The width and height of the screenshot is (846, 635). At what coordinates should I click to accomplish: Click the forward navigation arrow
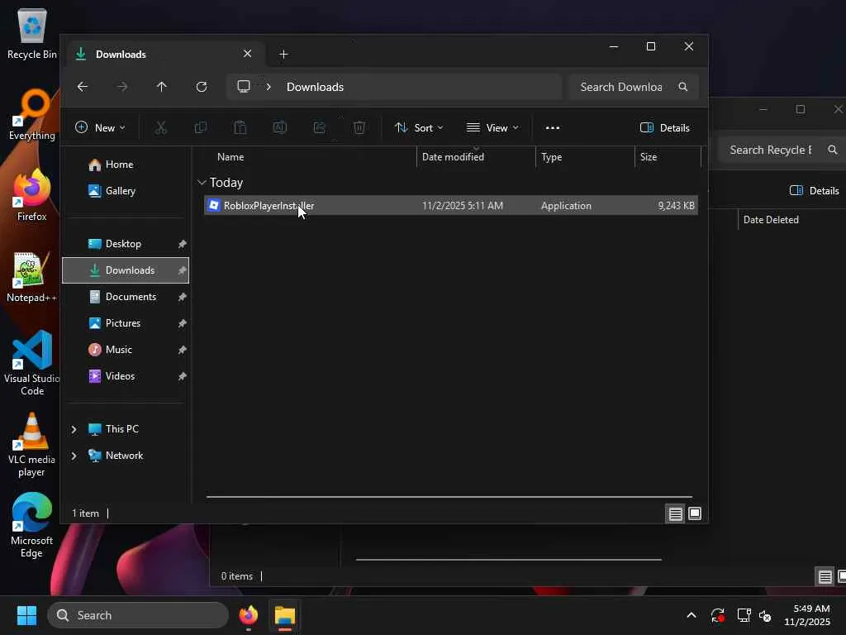coord(122,87)
